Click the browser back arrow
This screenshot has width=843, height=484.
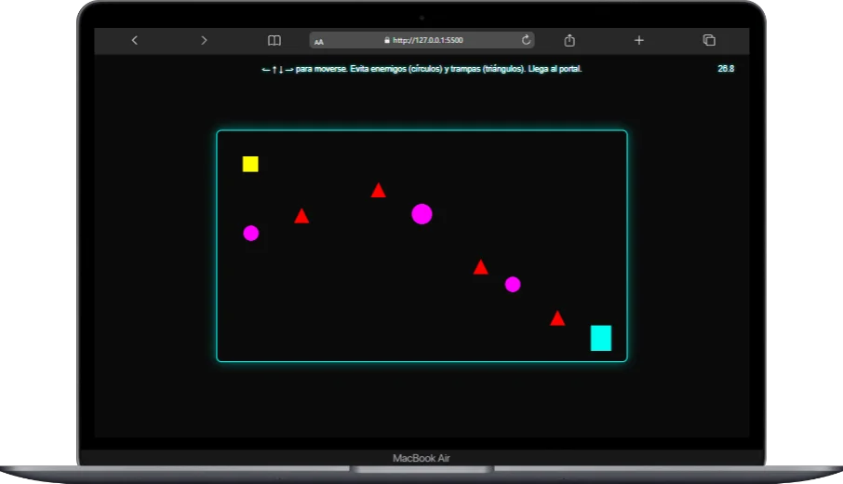pyautogui.click(x=135, y=40)
